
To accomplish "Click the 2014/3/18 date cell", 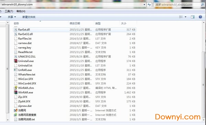I will coord(80,38).
